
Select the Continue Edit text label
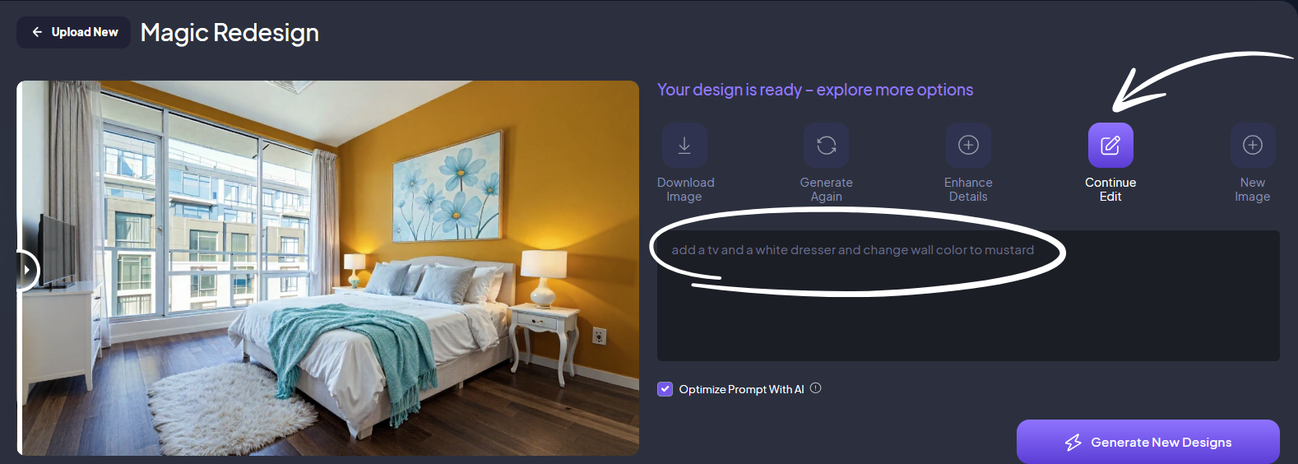coord(1110,189)
